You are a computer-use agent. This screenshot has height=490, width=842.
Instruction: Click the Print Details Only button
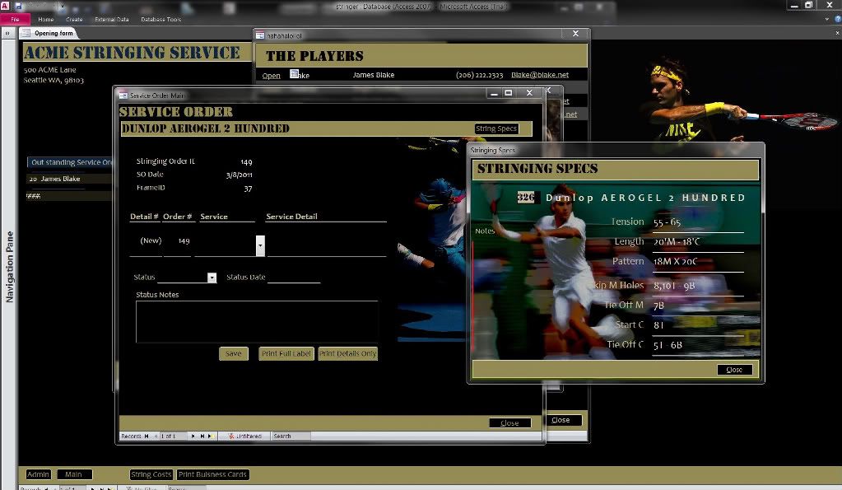pyautogui.click(x=348, y=353)
